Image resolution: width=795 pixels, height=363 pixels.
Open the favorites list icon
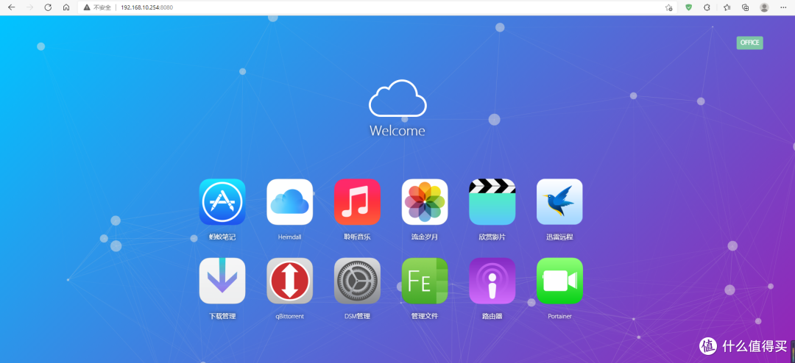coord(727,7)
